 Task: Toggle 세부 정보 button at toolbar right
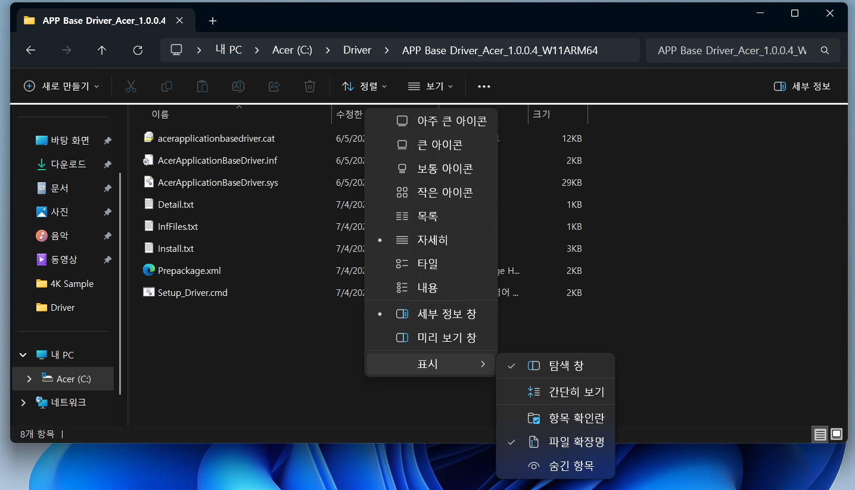click(802, 86)
